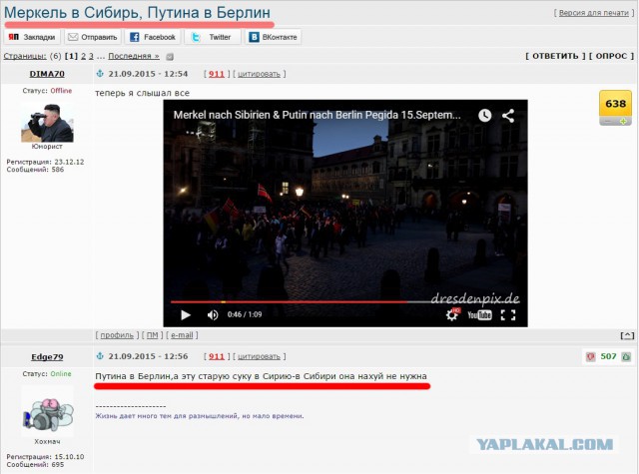Click ОПРОС to create poll
This screenshot has height=474, width=639.
pyautogui.click(x=611, y=56)
